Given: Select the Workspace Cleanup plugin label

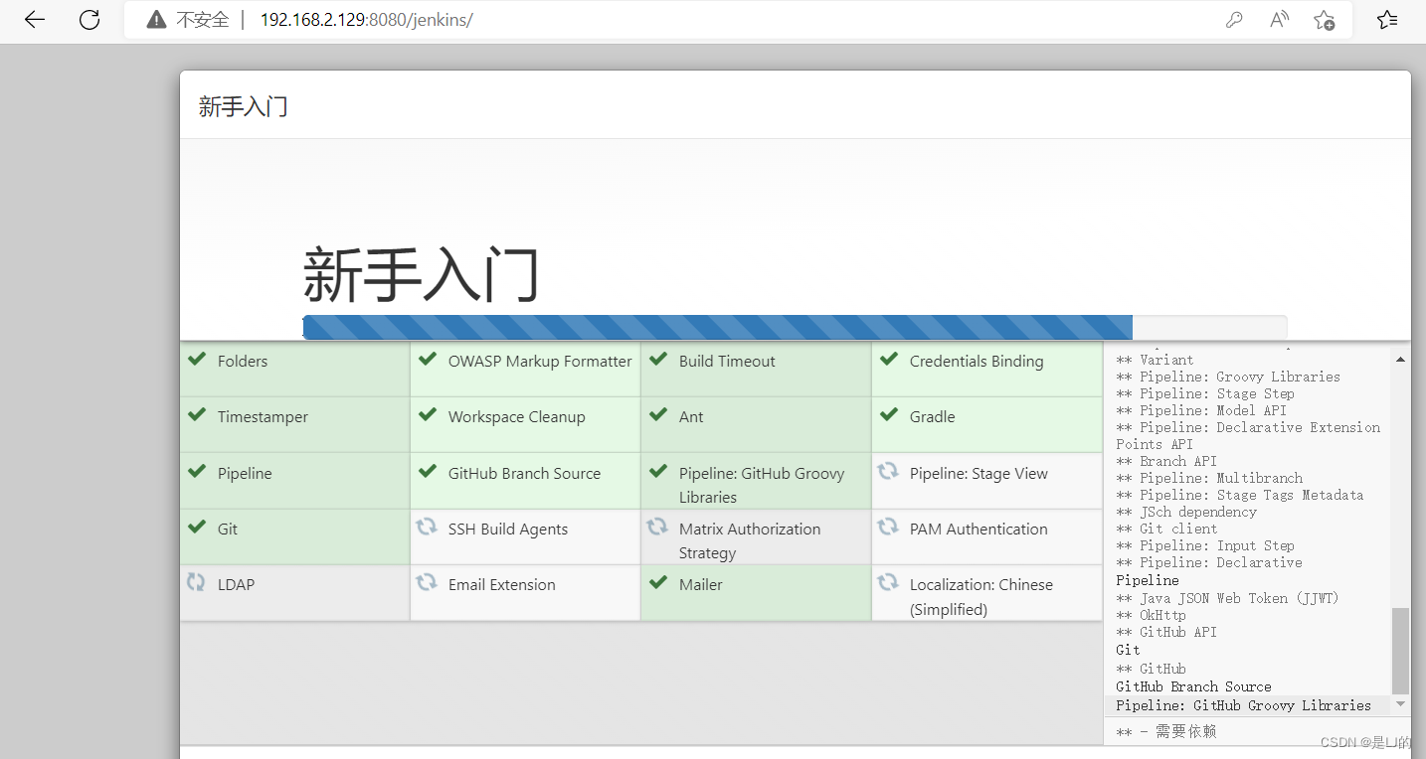Looking at the screenshot, I should (516, 417).
